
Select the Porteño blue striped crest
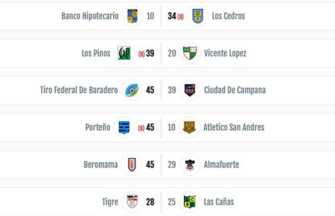124,128
